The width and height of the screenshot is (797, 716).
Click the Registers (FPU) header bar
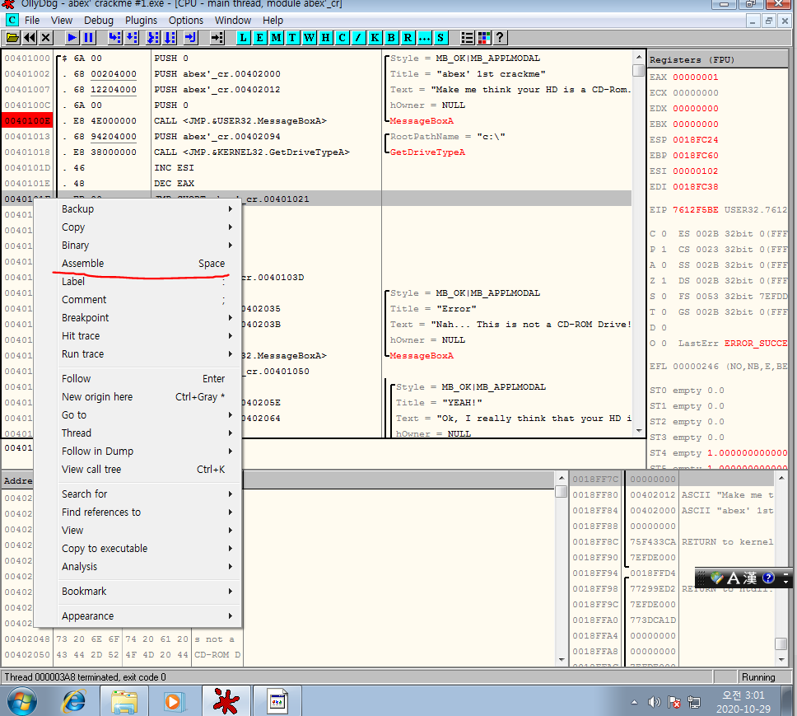[x=718, y=59]
